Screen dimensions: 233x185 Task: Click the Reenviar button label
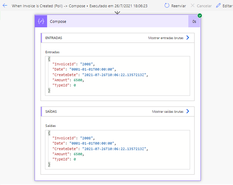pos(178,6)
